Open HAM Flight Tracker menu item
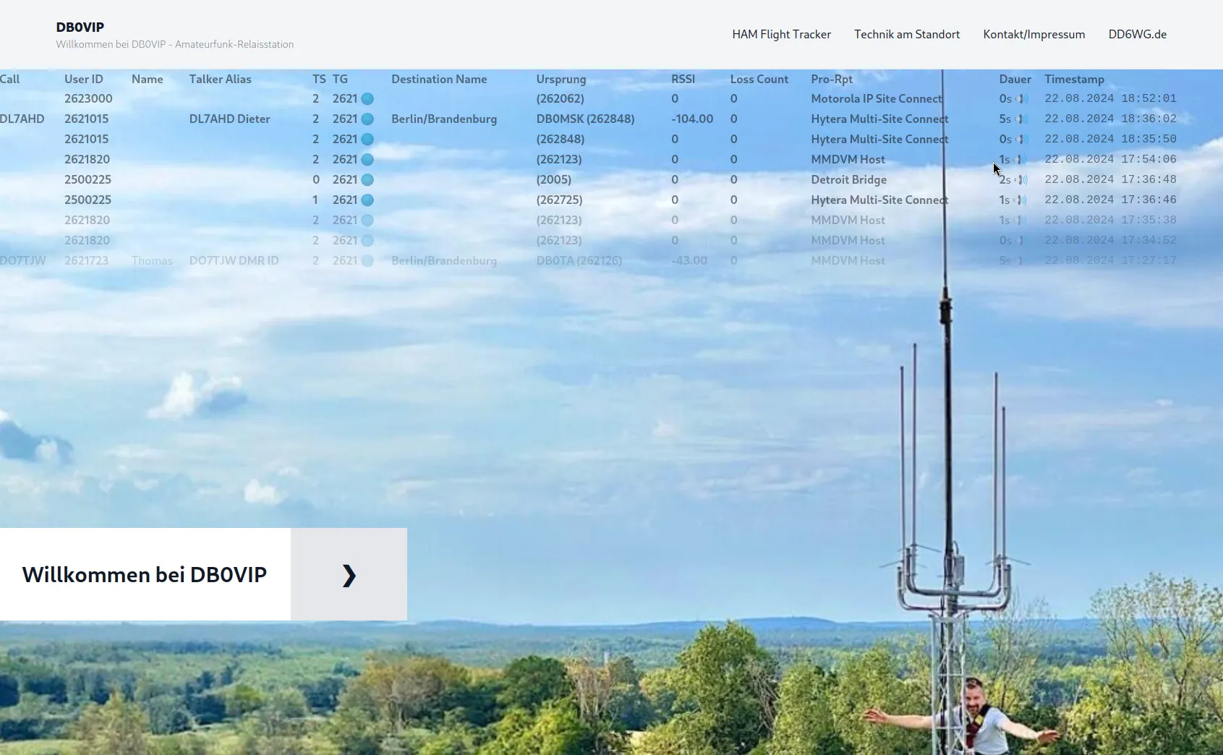 [781, 35]
